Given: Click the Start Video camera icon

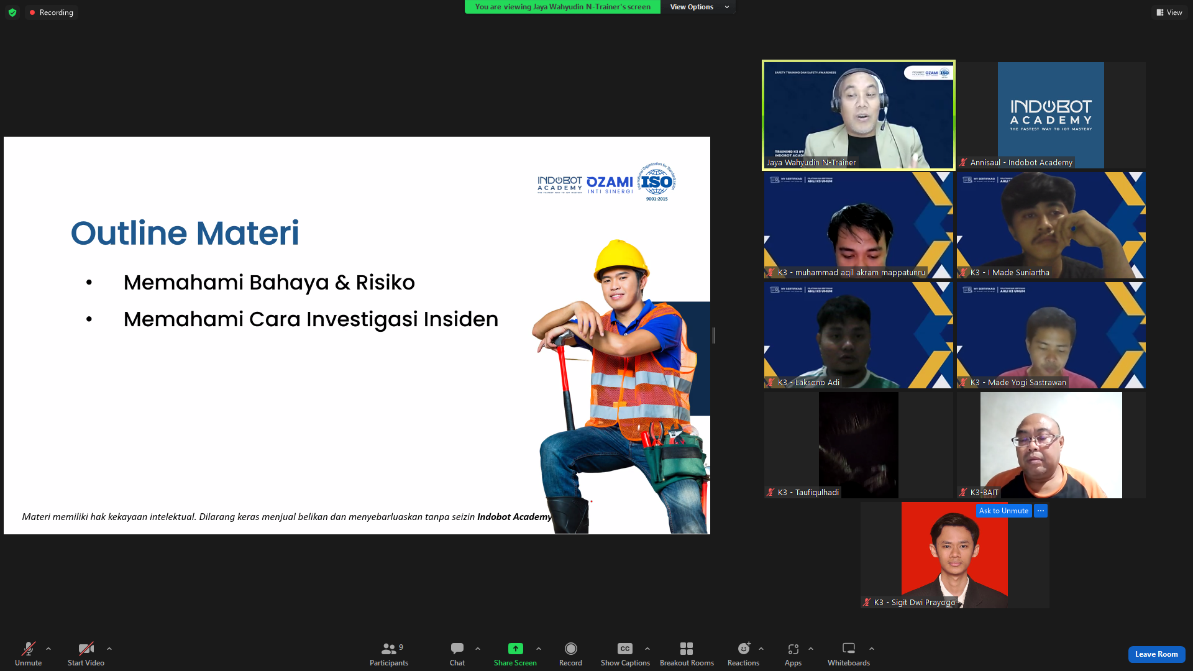Looking at the screenshot, I should coord(82,648).
